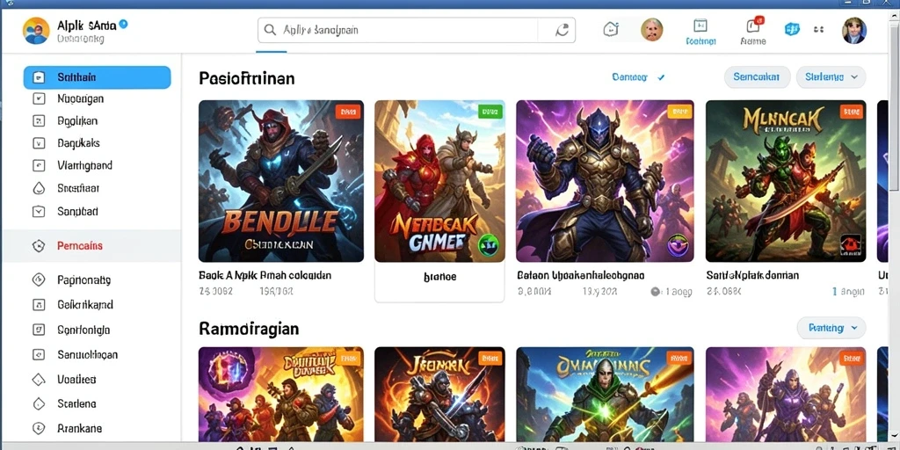Click the Ssatlena diamond icon
Image resolution: width=900 pixels, height=450 pixels.
click(39, 403)
